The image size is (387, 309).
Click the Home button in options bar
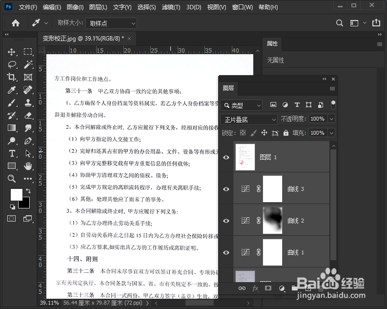pos(16,23)
